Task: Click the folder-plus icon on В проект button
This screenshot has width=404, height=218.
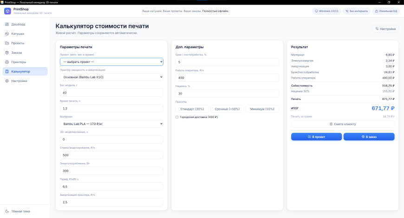Action: (309, 137)
